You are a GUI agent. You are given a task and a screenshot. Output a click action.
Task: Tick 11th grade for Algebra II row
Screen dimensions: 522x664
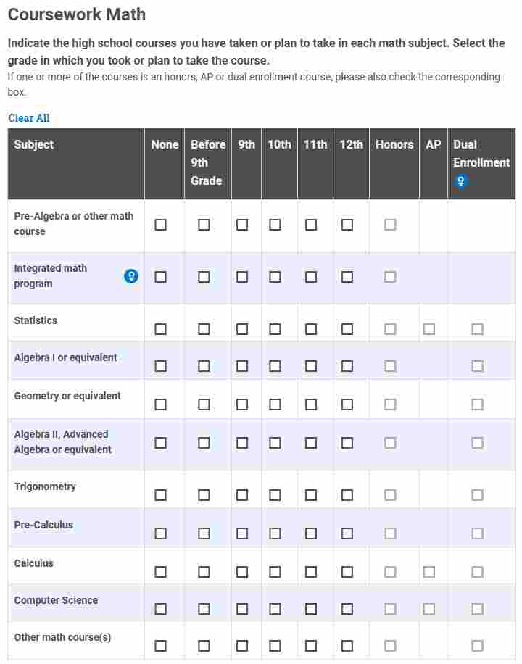[311, 443]
